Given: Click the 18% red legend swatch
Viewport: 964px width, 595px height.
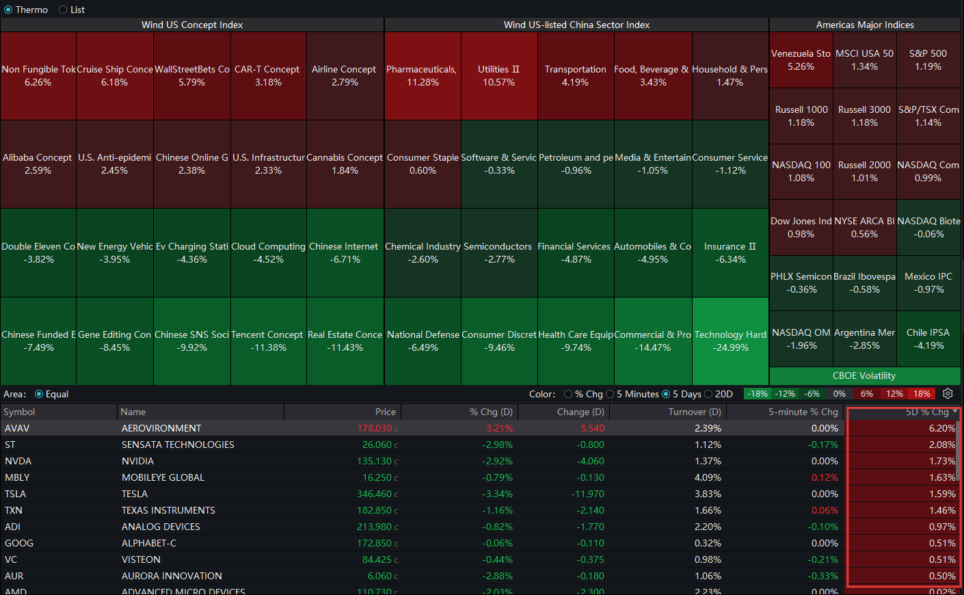Looking at the screenshot, I should [x=922, y=394].
